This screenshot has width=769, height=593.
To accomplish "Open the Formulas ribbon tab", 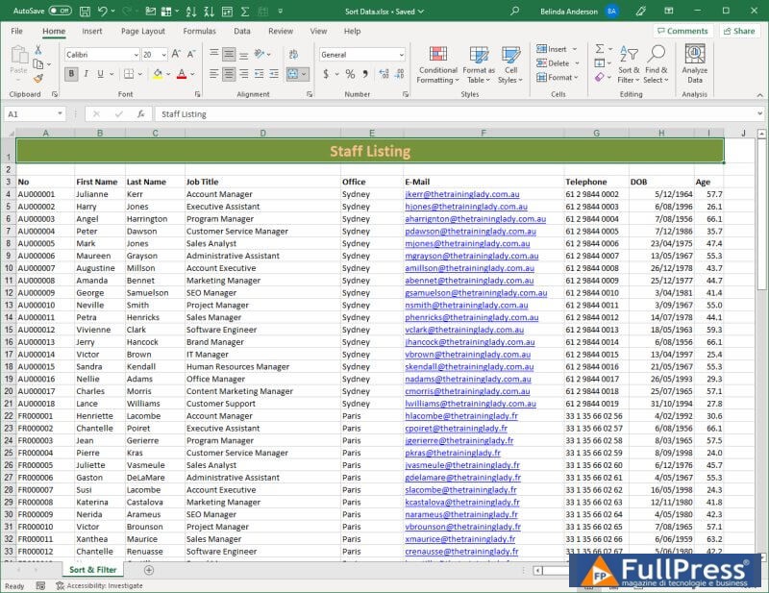I will click(x=199, y=31).
